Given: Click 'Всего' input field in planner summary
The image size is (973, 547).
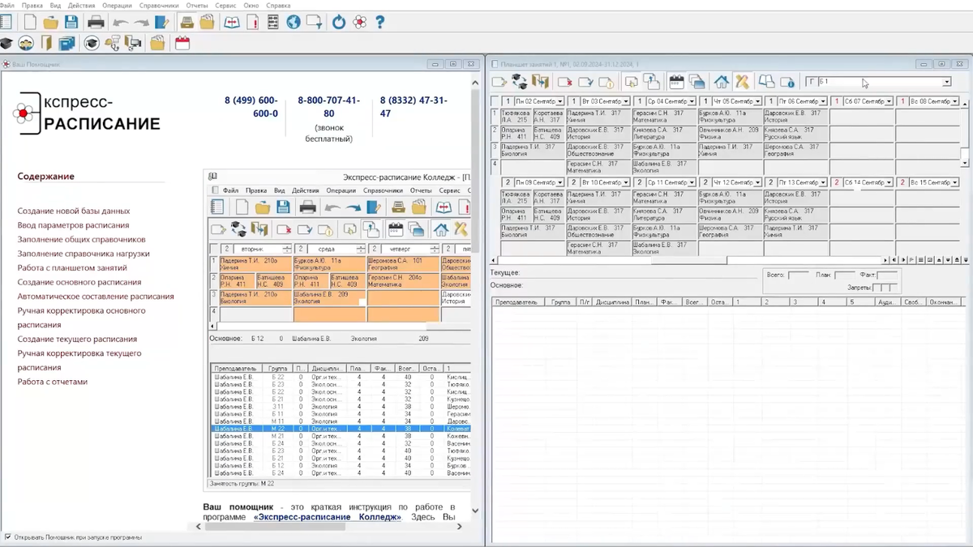Looking at the screenshot, I should tap(798, 276).
